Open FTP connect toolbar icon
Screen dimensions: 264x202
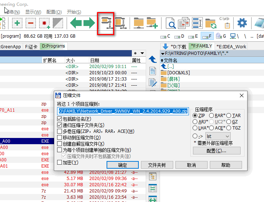(x=138, y=23)
